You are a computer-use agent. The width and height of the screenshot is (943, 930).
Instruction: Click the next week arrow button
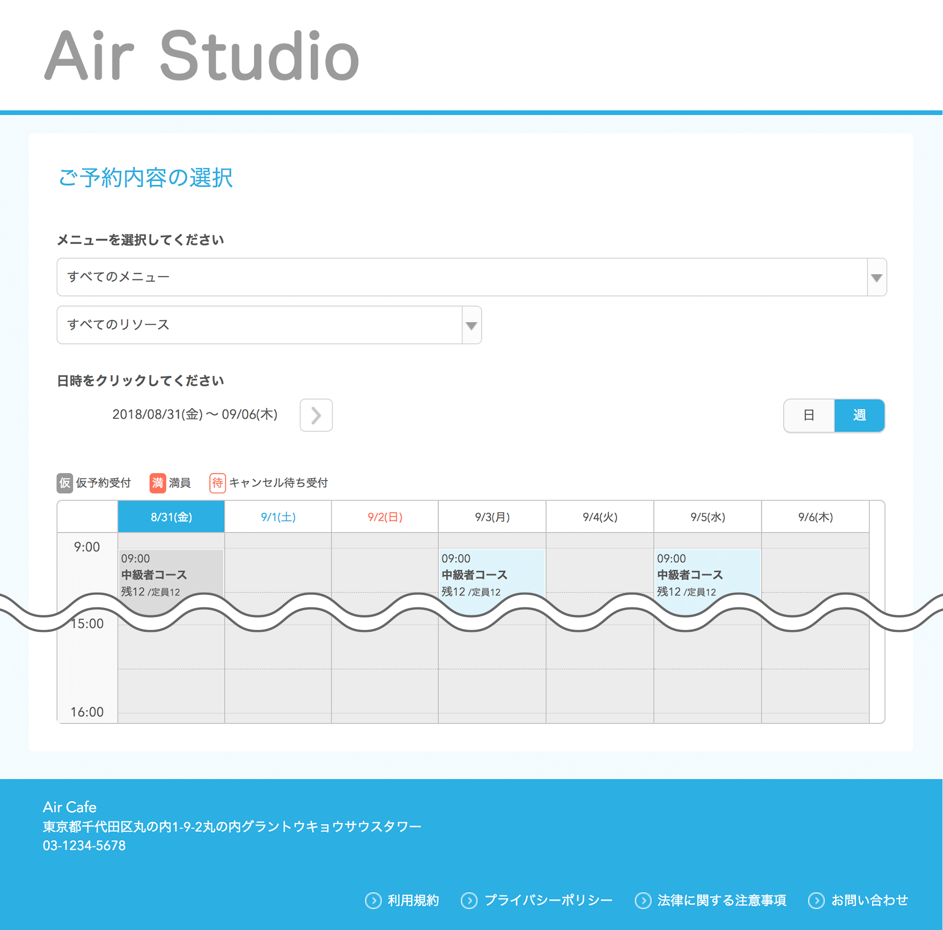click(316, 415)
